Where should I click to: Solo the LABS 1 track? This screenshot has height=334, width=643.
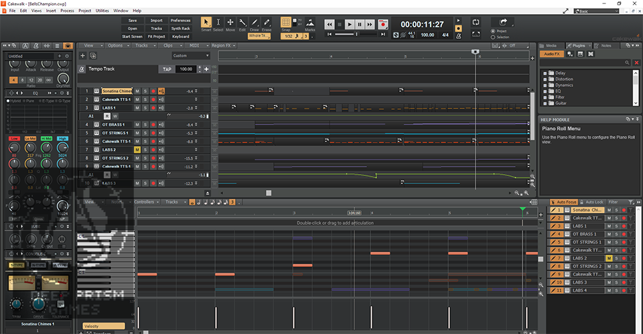(x=145, y=108)
